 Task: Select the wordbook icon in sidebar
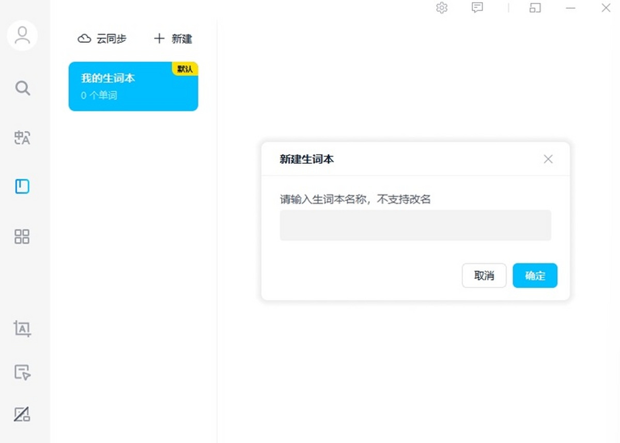22,187
